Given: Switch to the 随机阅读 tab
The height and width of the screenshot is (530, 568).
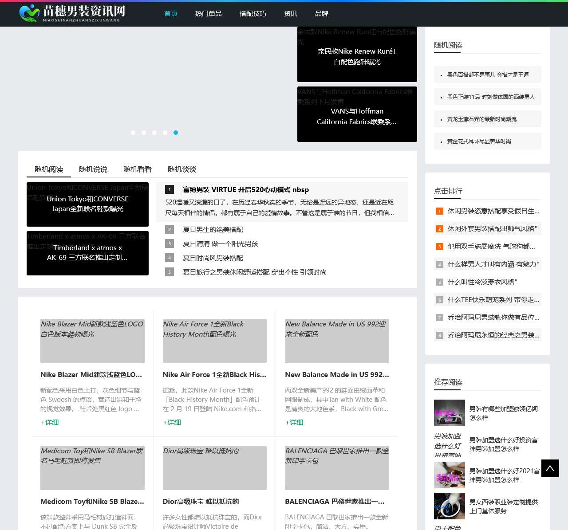Looking at the screenshot, I should pyautogui.click(x=49, y=169).
